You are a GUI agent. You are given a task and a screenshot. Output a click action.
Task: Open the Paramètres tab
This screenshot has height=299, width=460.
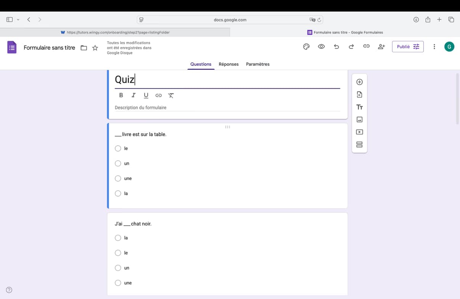pyautogui.click(x=257, y=64)
